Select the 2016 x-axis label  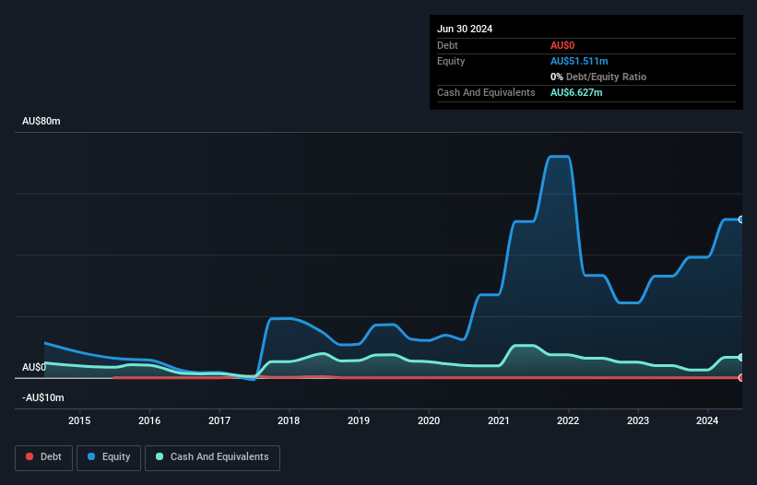(149, 420)
